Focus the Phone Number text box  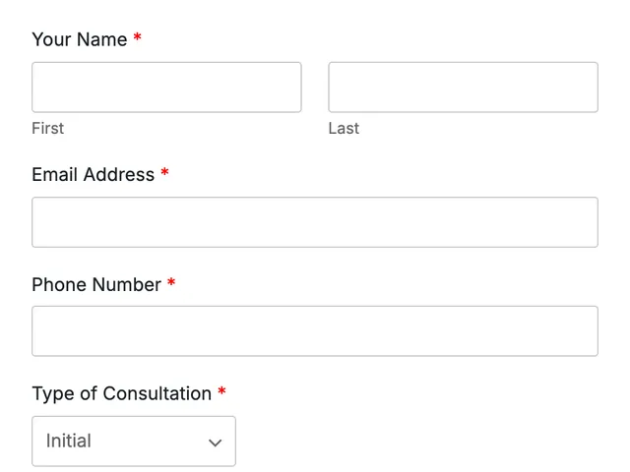tap(315, 331)
